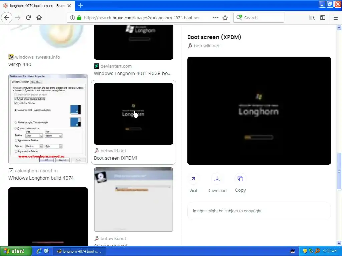Open the Library icon in the toolbar
342x256 pixels.
click(312, 18)
